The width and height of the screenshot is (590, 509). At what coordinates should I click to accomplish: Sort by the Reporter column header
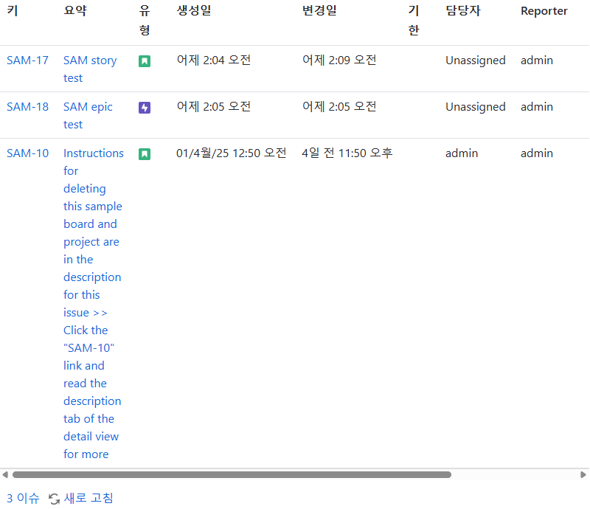point(544,11)
